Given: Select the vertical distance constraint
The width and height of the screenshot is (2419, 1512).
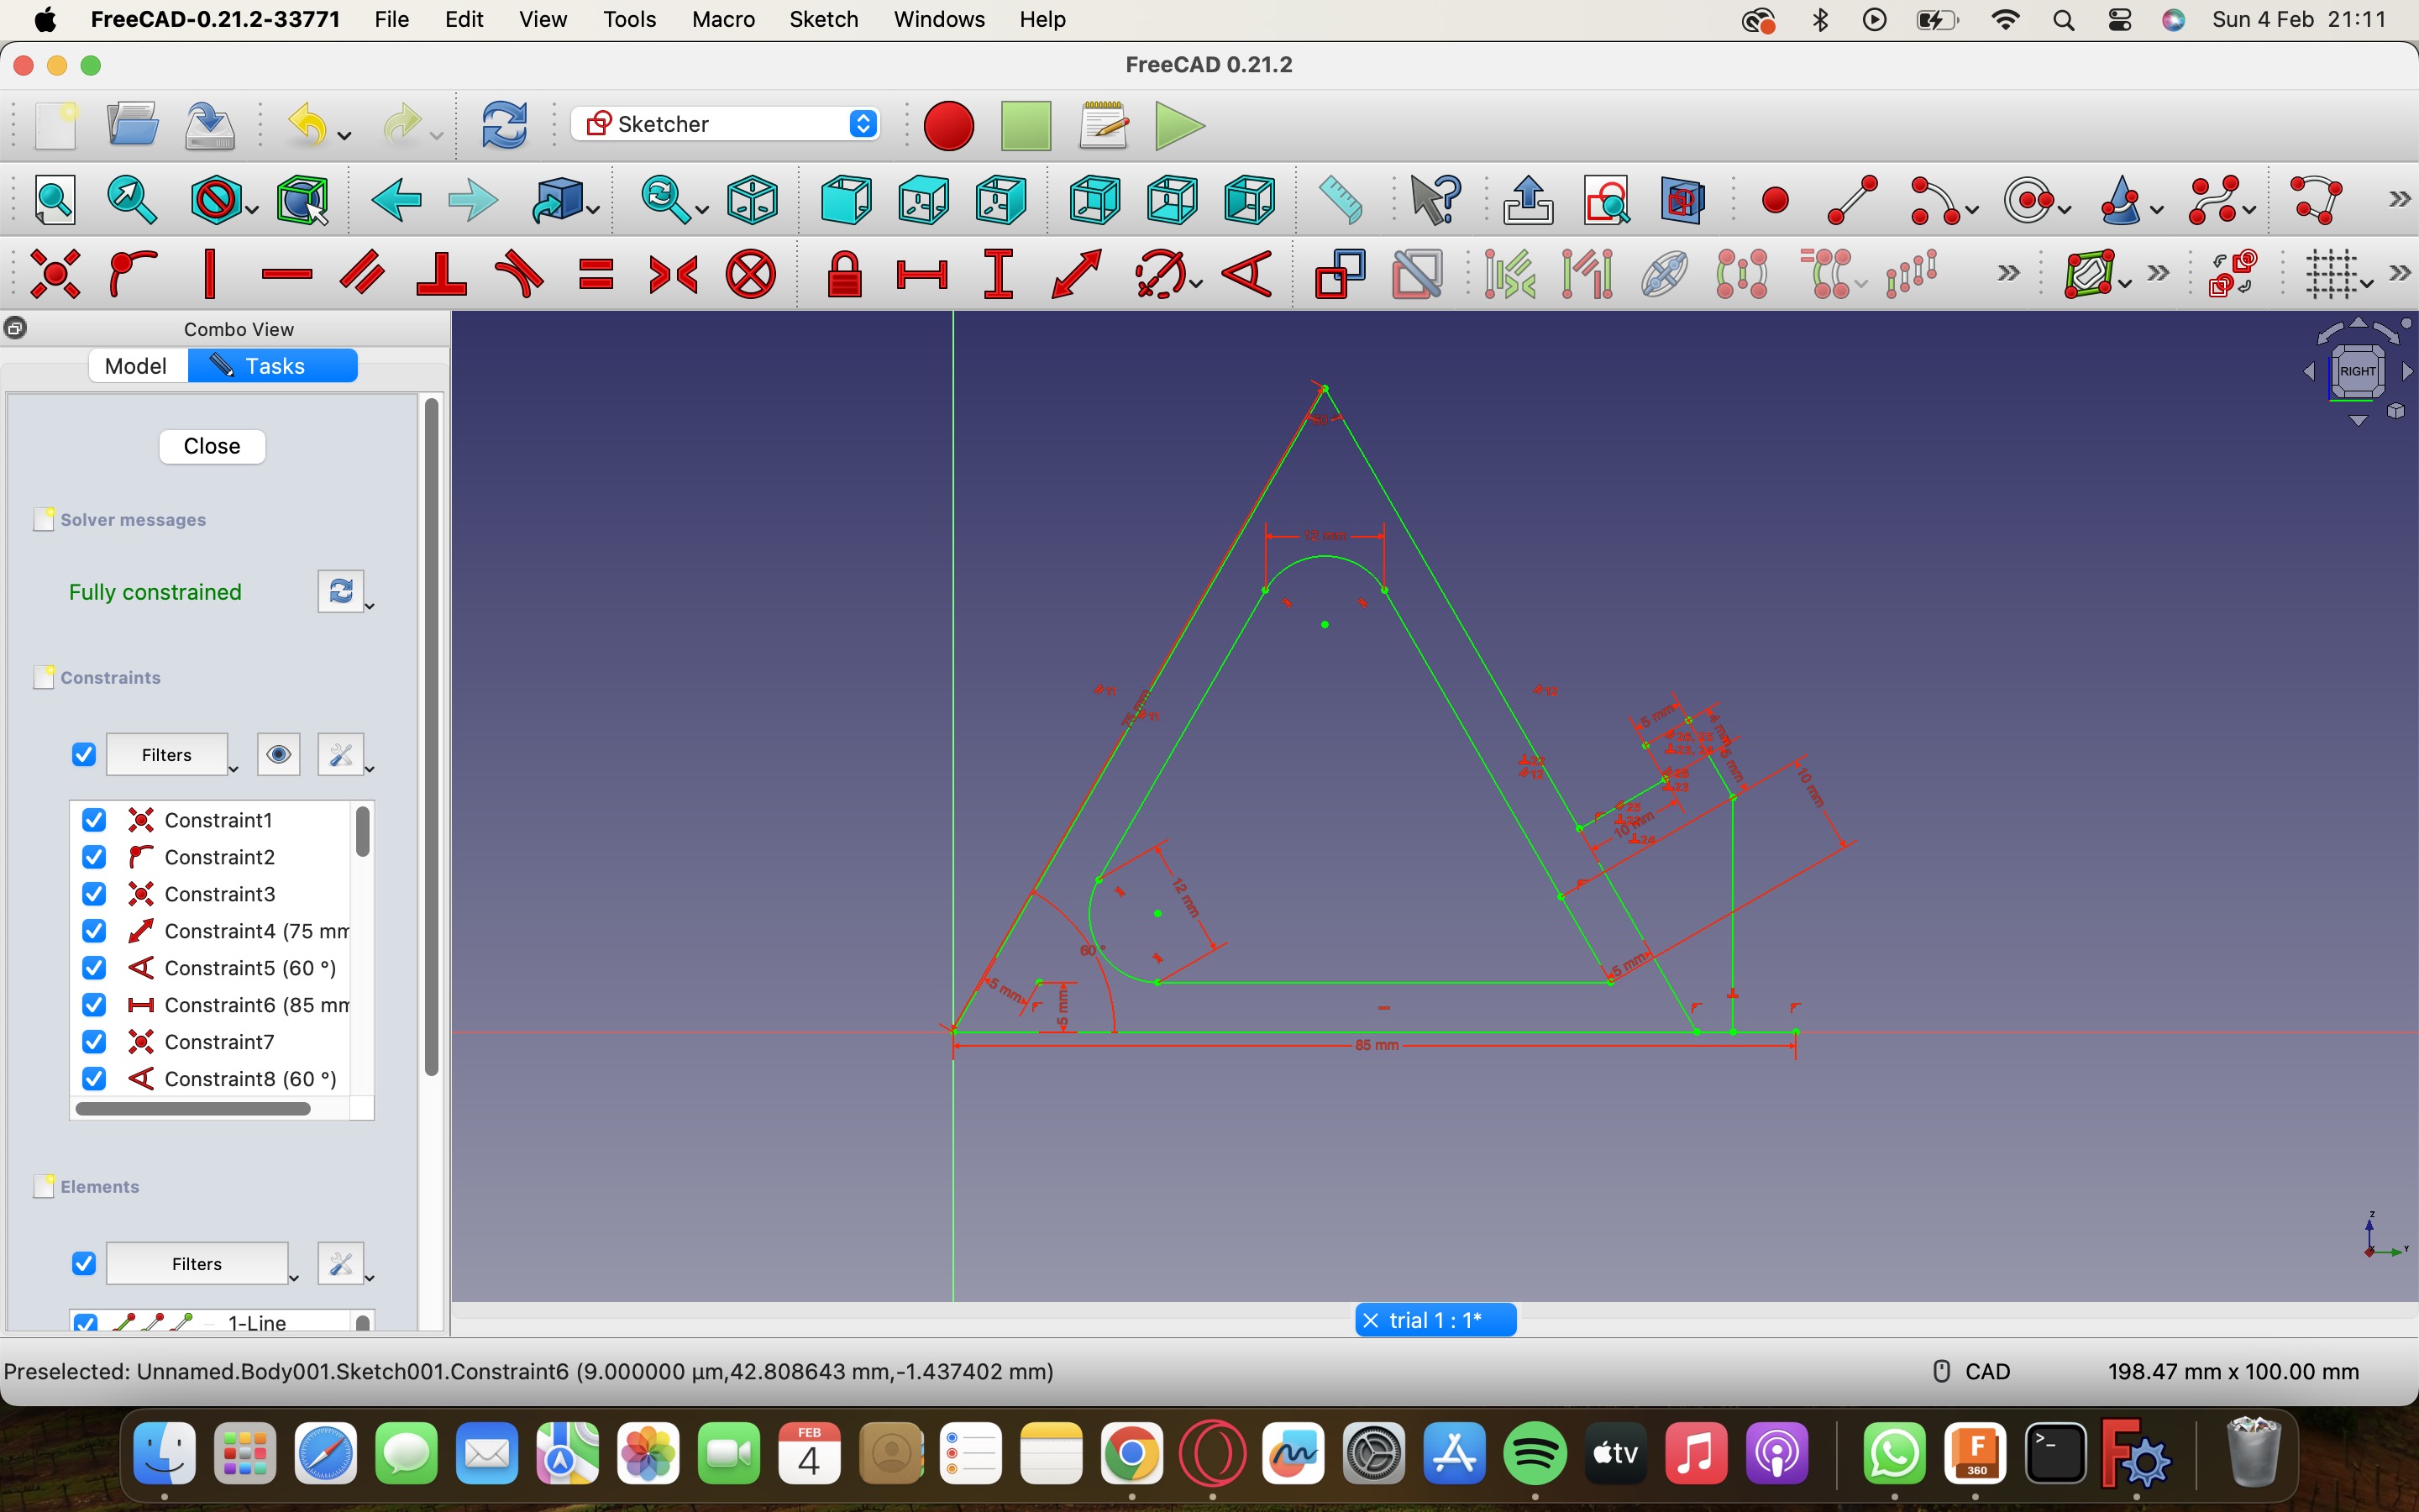Looking at the screenshot, I should [x=999, y=274].
